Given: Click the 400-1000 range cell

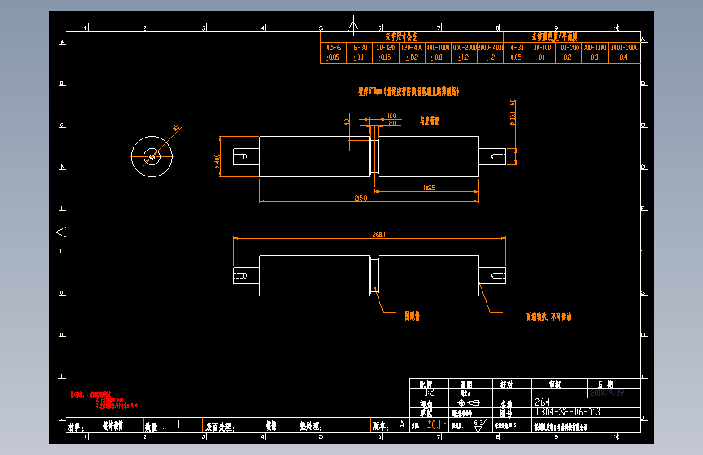Looking at the screenshot, I should [438, 48].
